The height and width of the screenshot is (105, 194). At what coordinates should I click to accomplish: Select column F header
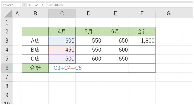pos(142,13)
